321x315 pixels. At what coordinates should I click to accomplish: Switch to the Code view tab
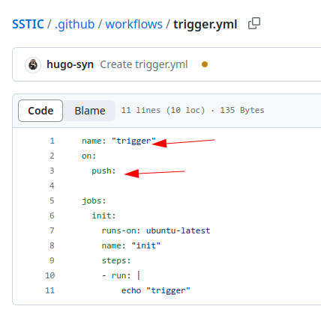point(40,111)
